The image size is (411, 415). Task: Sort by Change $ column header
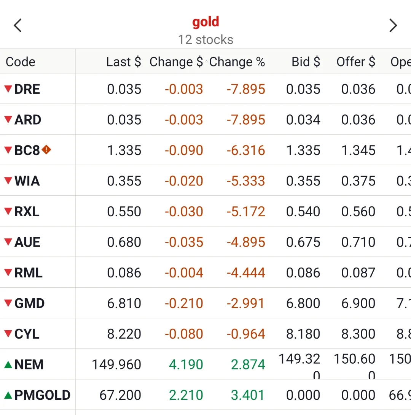coord(176,62)
